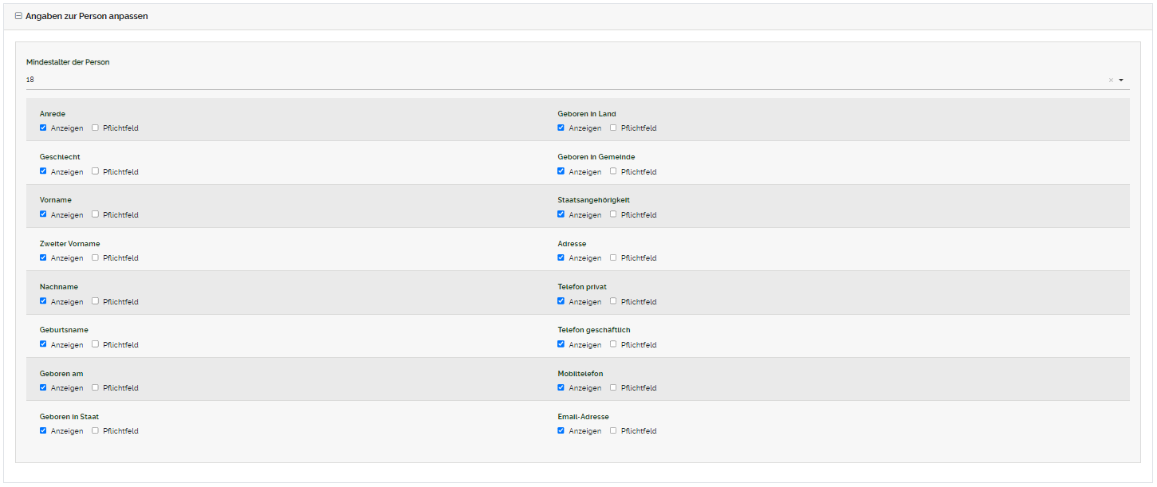
Task: Toggle Anzeigen for Geboren in Land
Action: tap(561, 128)
